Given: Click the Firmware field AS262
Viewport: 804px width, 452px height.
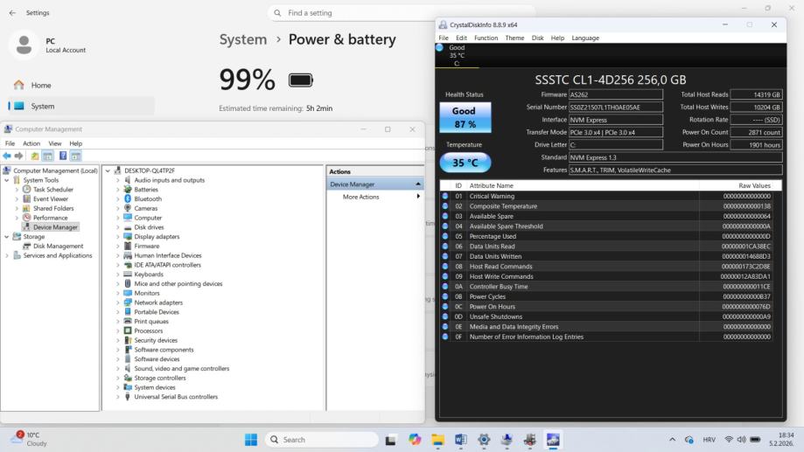Looking at the screenshot, I should (x=616, y=94).
